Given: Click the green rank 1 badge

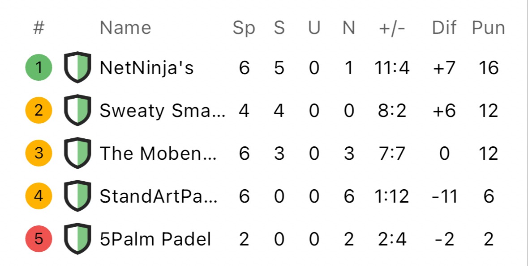Looking at the screenshot, I should click(39, 67).
